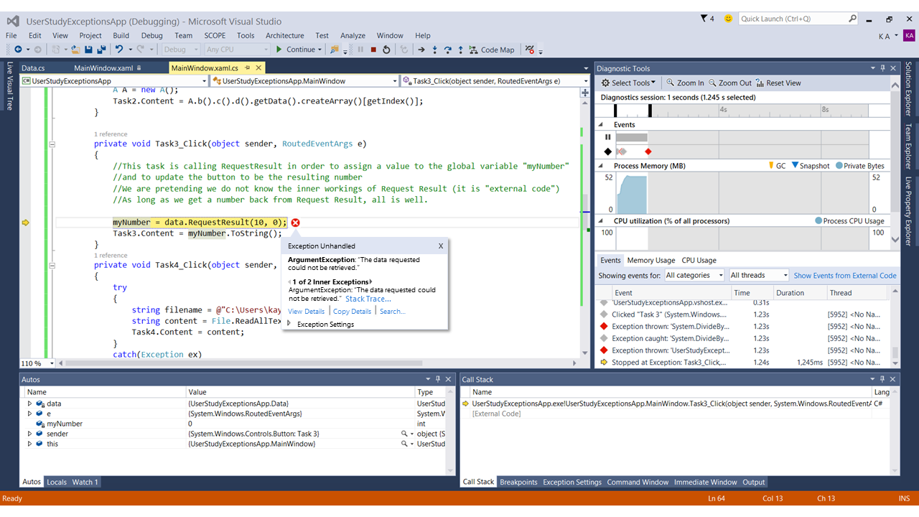
Task: Click the Restart debugging icon
Action: [x=386, y=50]
